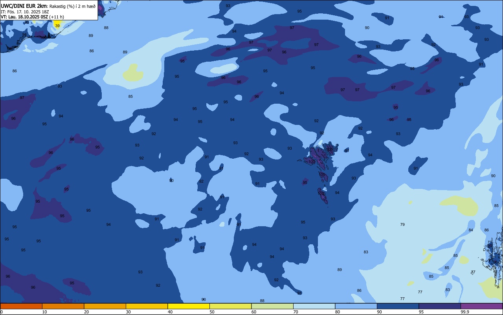The width and height of the screenshot is (503, 315).
Task: Click the 'Rakastig (%) í 2 m hæð' label
Action: [x=72, y=6]
